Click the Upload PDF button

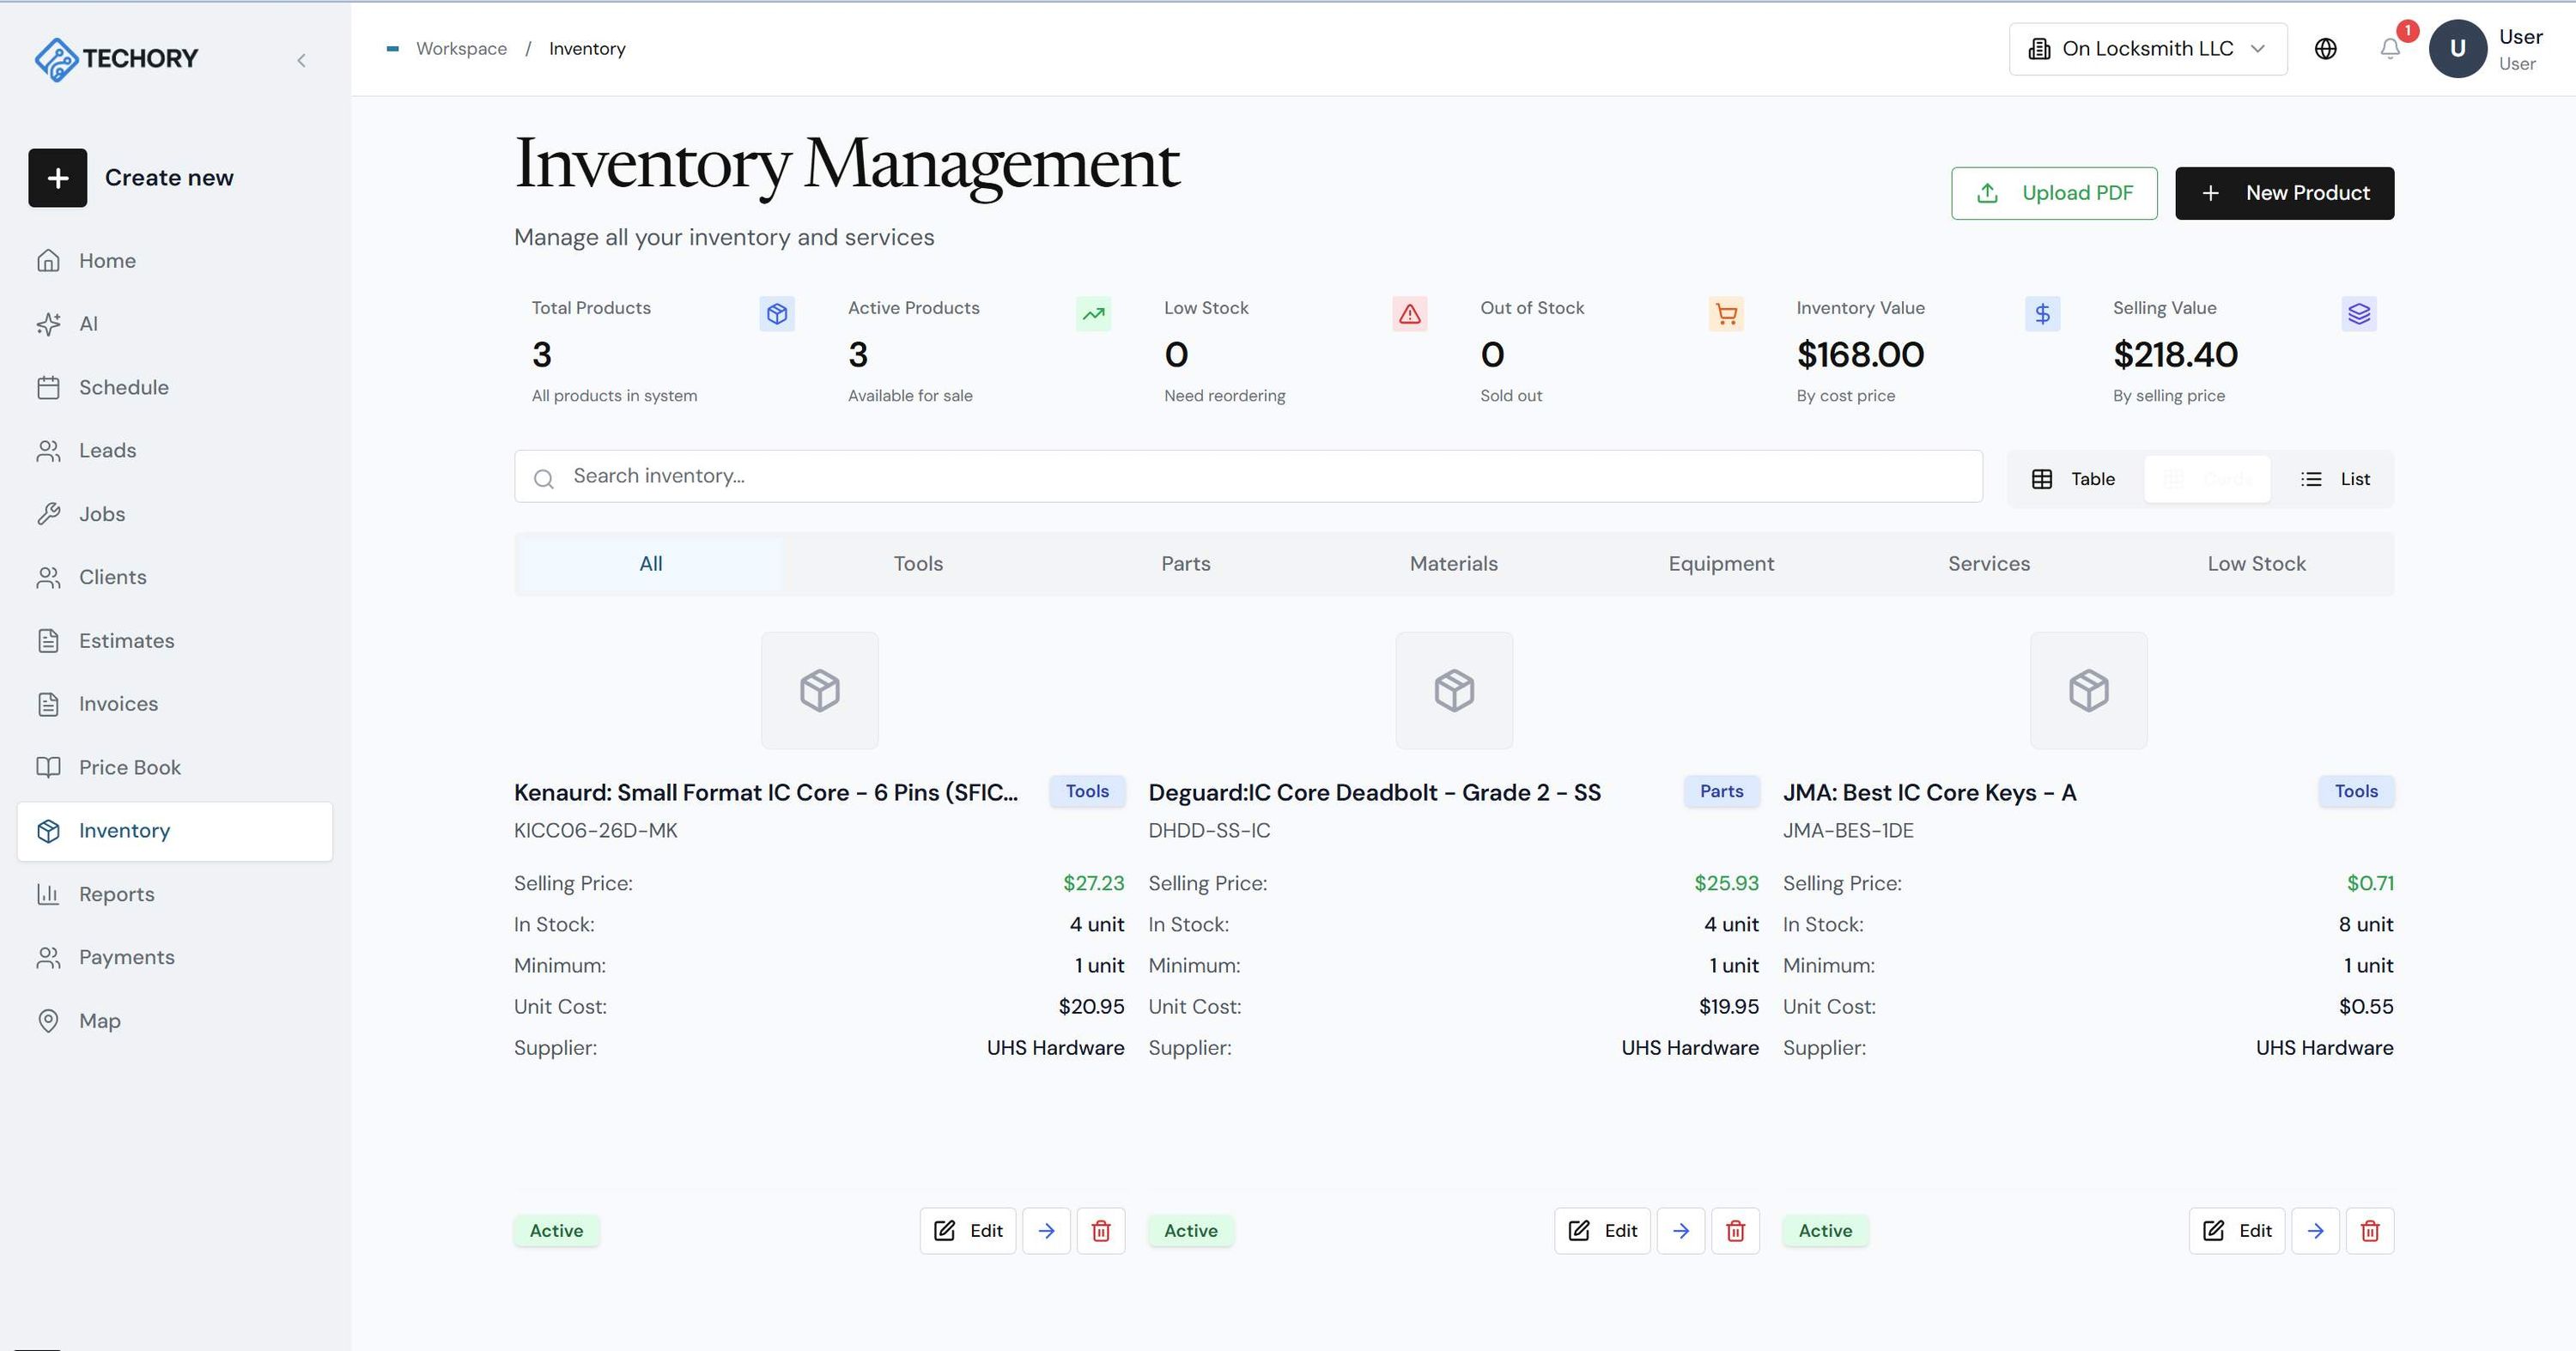point(2053,193)
